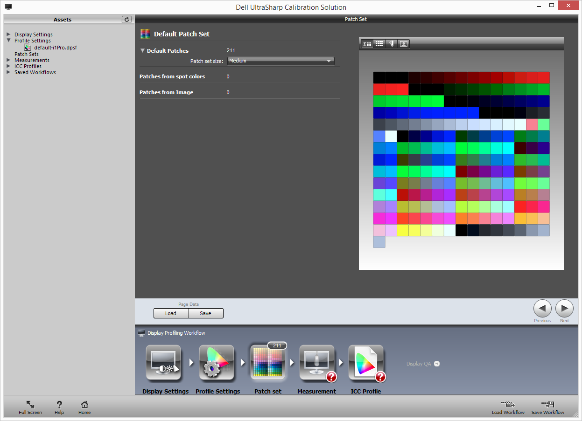Open Help from the bottom bar

(59, 405)
